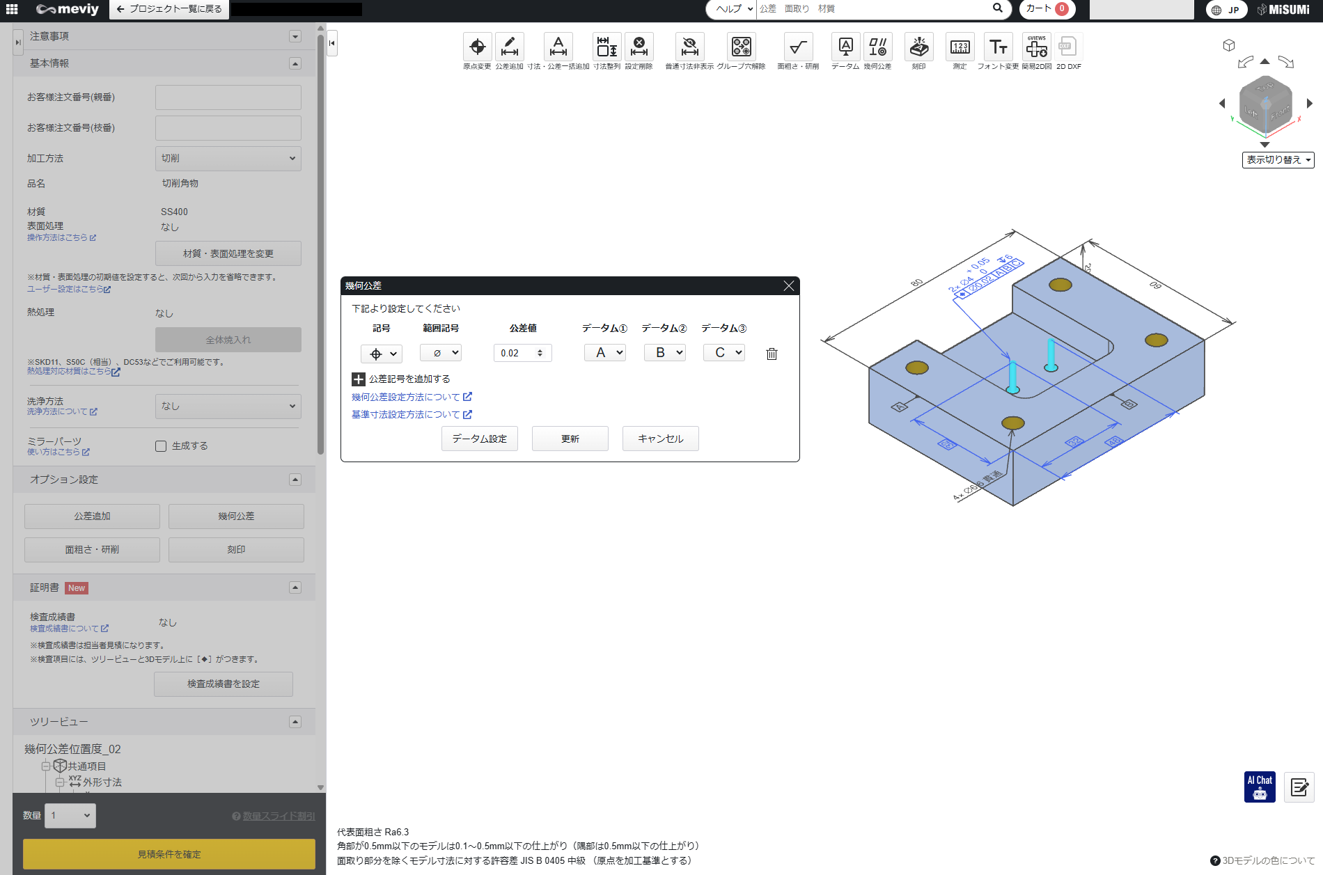Screen dimensions: 1323x875
Task: Click the プロジェクト一覧に戻る back button
Action: tap(169, 9)
